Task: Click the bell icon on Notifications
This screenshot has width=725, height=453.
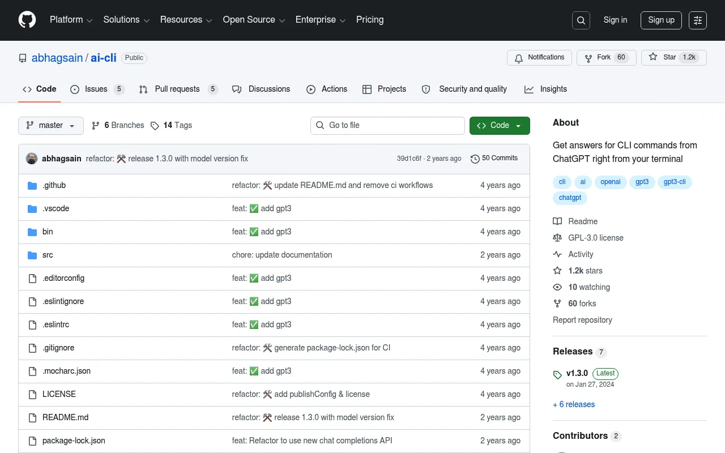Action: click(519, 58)
